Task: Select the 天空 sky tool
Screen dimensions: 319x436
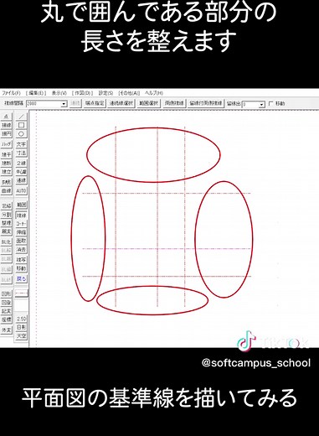Action: tap(21, 336)
